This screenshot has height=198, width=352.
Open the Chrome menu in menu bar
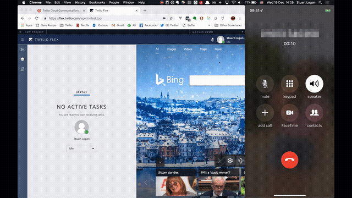[35, 2]
